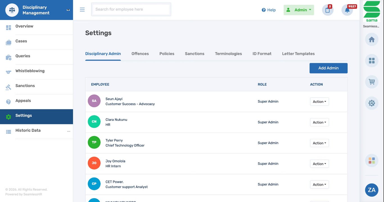Click the Help link
The image size is (384, 202).
tap(268, 10)
